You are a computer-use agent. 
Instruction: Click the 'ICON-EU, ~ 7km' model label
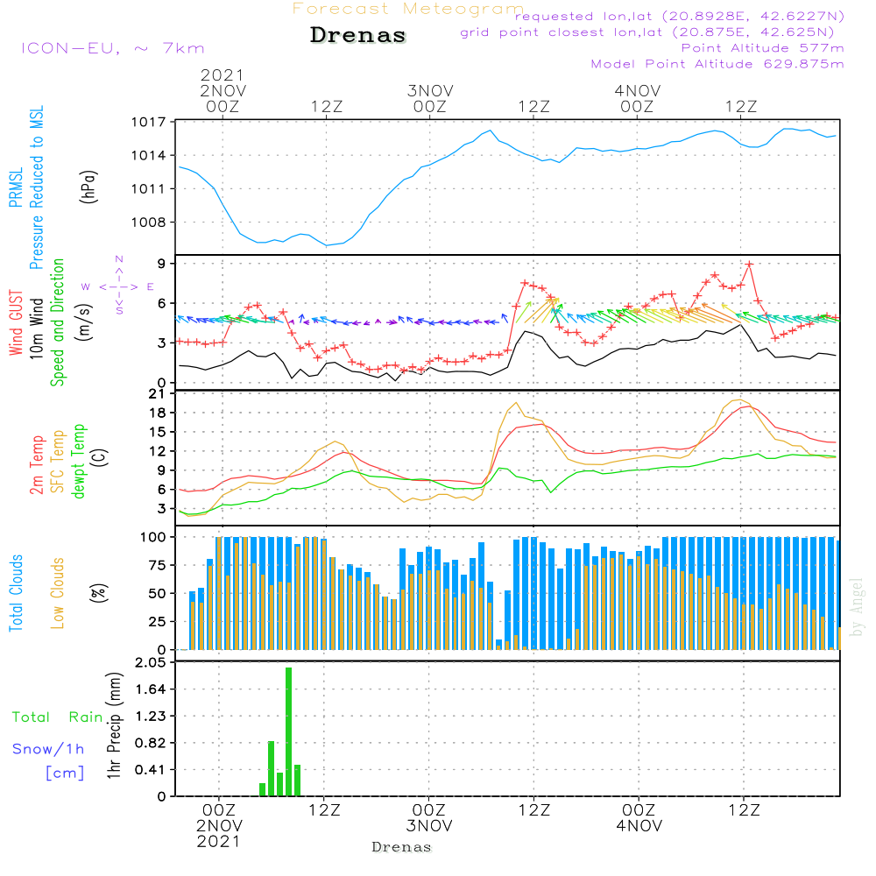(113, 48)
